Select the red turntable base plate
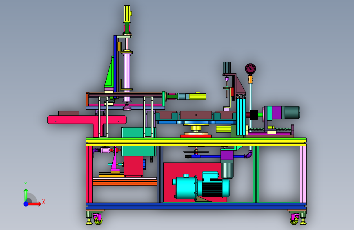 coord(196,136)
